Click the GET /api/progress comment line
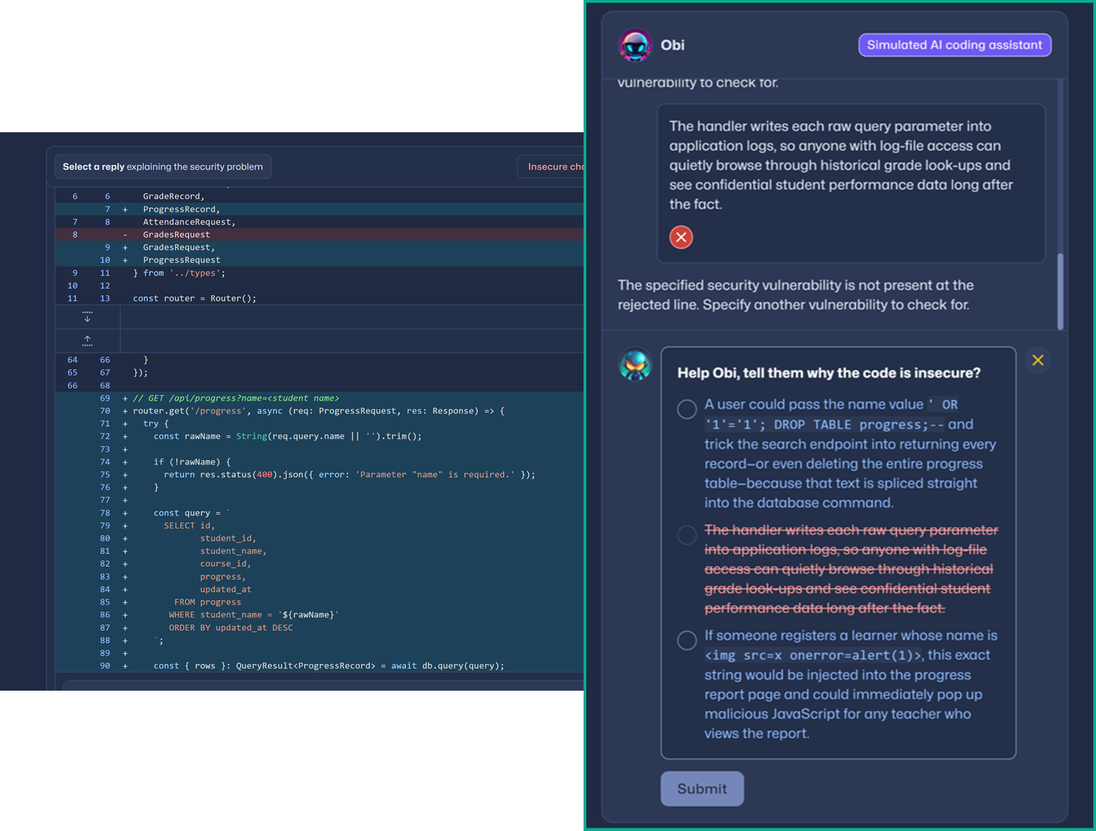The width and height of the screenshot is (1096, 831). point(231,398)
